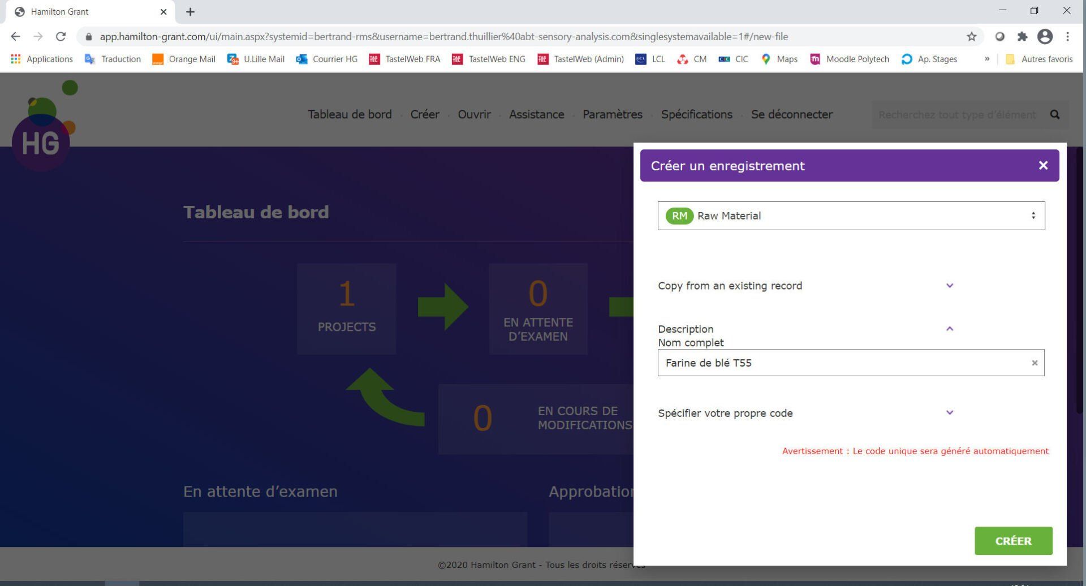Open the Chrome profile account icon
This screenshot has height=586, width=1086.
coord(1045,36)
